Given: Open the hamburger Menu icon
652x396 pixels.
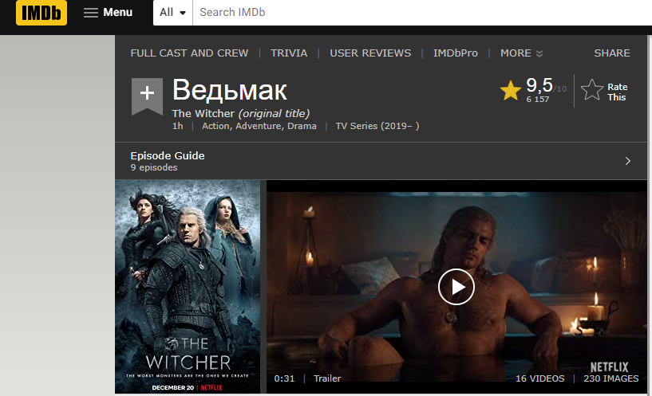Looking at the screenshot, I should pyautogui.click(x=90, y=13).
